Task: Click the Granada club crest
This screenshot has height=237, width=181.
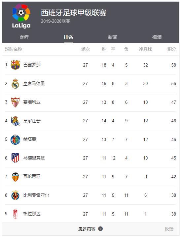Action: [15, 214]
